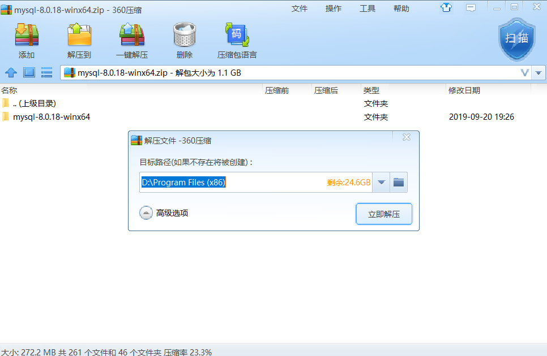Open destination path dropdown arrow
This screenshot has width=547, height=356.
pyautogui.click(x=381, y=183)
